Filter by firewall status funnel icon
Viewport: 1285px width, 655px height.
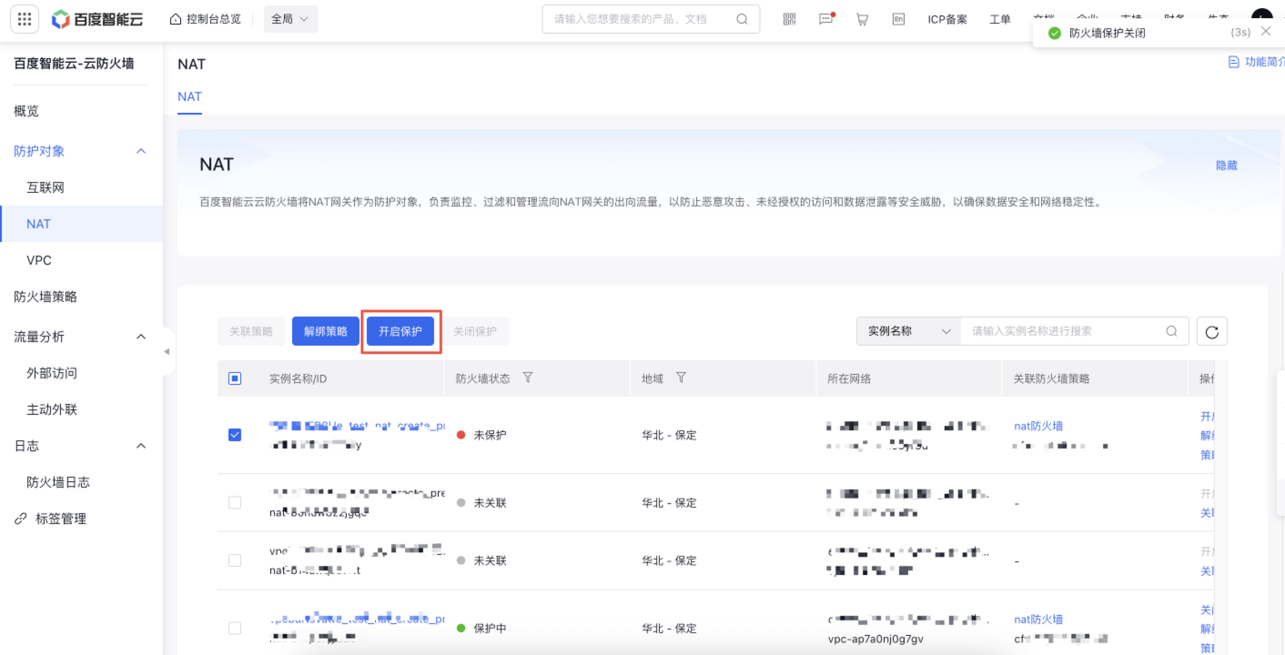tap(528, 378)
